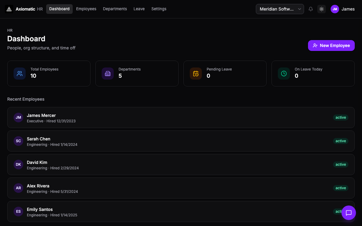The width and height of the screenshot is (362, 226).
Task: Click the Pending Leave calendar icon
Action: [196, 74]
